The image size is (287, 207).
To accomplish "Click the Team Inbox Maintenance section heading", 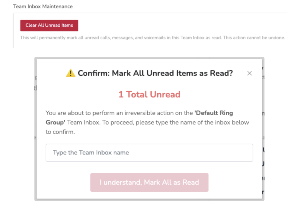I will 43,7.
